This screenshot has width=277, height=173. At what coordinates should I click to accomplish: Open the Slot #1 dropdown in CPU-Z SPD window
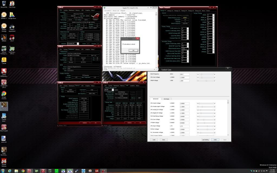(113, 90)
